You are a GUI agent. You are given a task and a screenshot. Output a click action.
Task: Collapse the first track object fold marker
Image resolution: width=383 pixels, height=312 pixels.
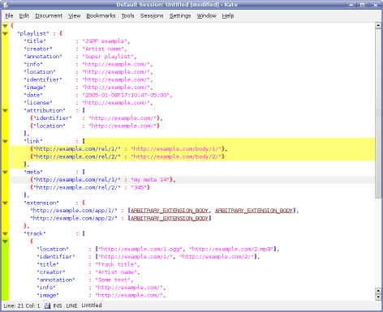5,241
